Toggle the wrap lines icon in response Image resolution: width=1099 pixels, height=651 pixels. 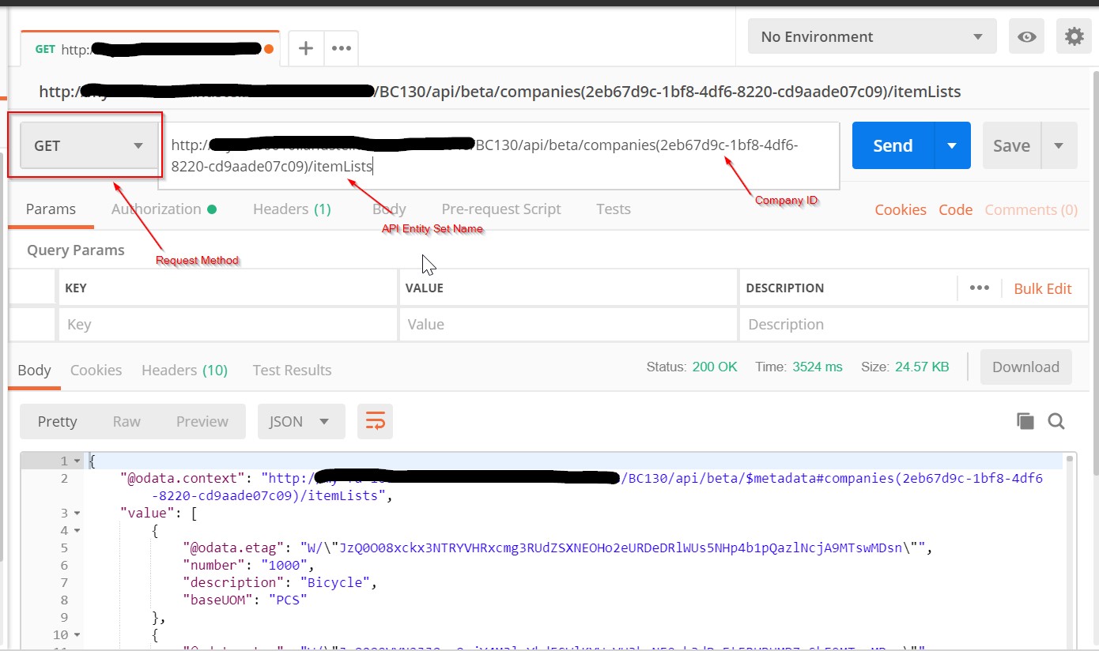click(375, 422)
